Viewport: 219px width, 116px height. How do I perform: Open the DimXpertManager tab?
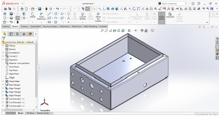click(24, 34)
